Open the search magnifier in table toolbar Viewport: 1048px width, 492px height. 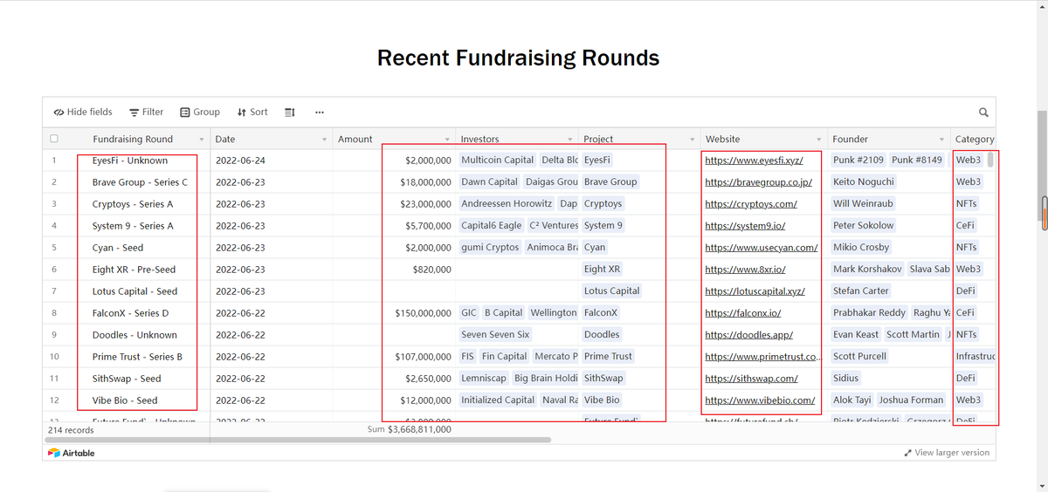pyautogui.click(x=983, y=113)
